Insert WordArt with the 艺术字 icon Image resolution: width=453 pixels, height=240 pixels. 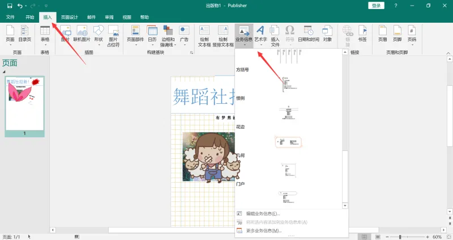point(260,36)
